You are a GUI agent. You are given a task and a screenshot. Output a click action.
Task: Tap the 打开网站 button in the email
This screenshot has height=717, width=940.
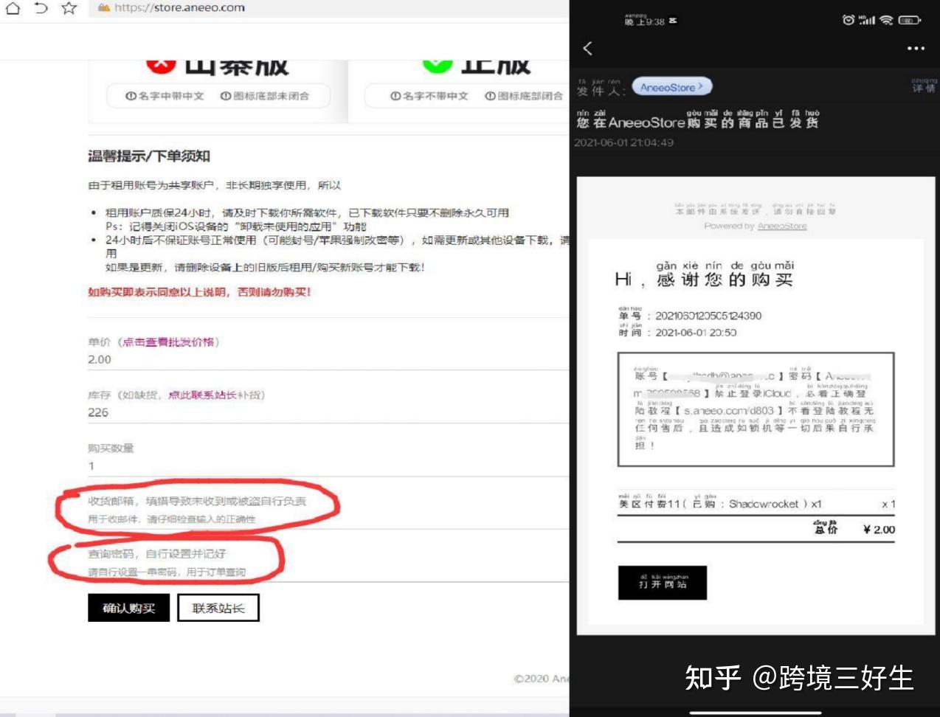click(x=663, y=582)
